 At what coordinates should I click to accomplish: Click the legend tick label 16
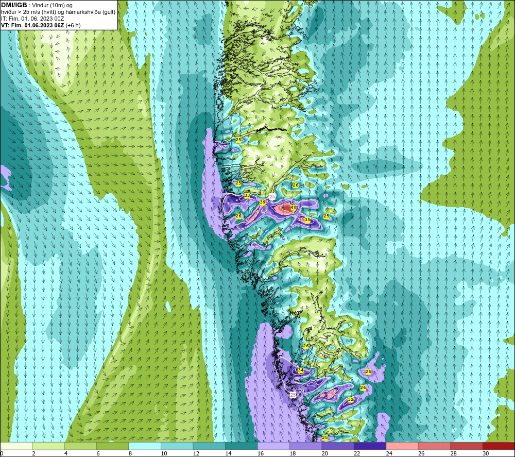click(261, 453)
